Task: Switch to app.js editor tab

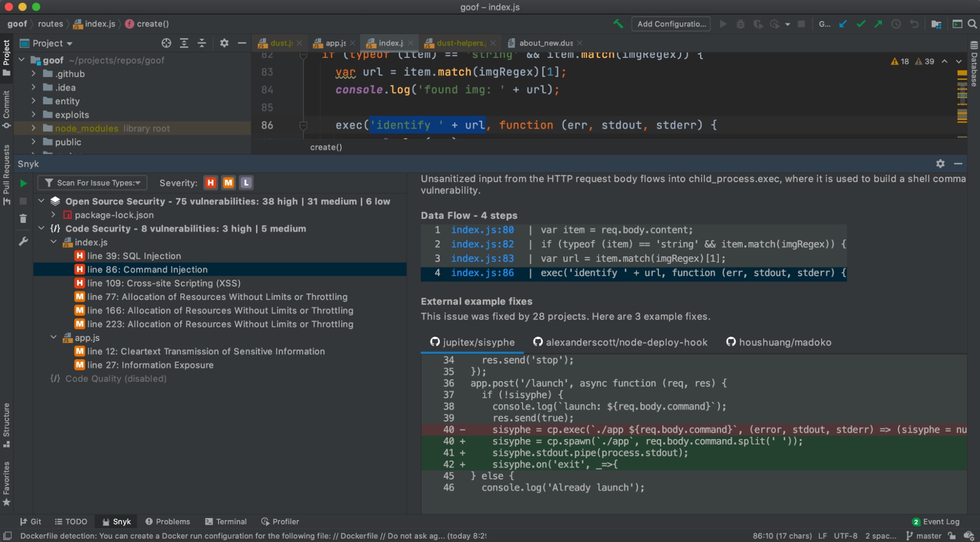Action: pyautogui.click(x=334, y=43)
